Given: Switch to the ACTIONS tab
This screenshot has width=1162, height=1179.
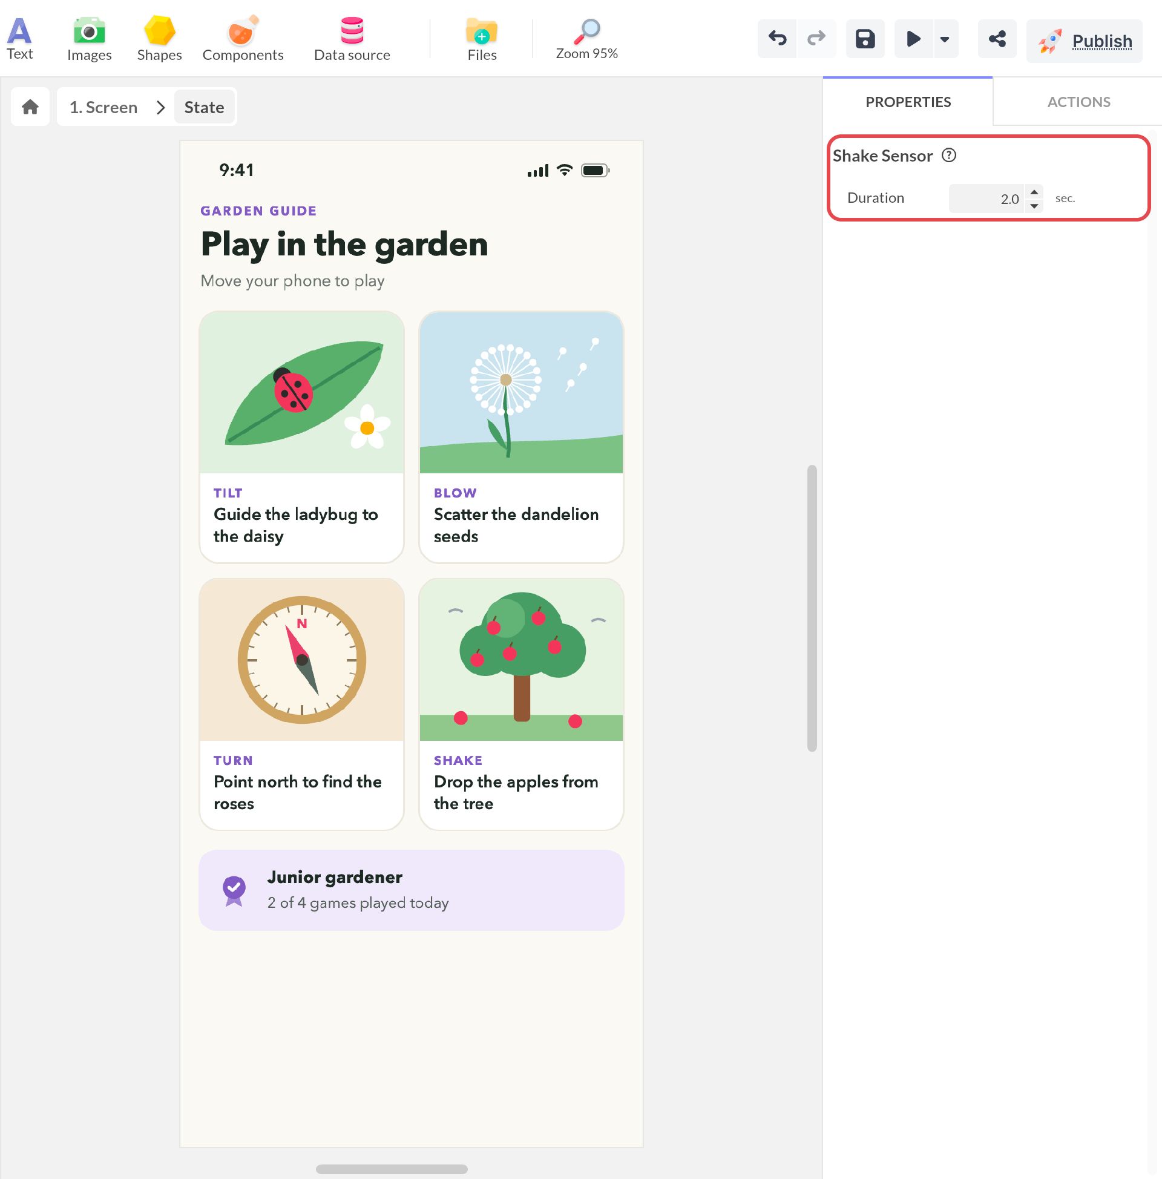Looking at the screenshot, I should 1078,102.
